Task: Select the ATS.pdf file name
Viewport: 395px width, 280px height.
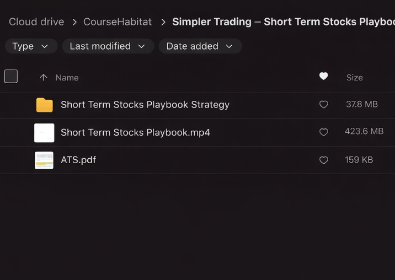Action: pyautogui.click(x=78, y=160)
